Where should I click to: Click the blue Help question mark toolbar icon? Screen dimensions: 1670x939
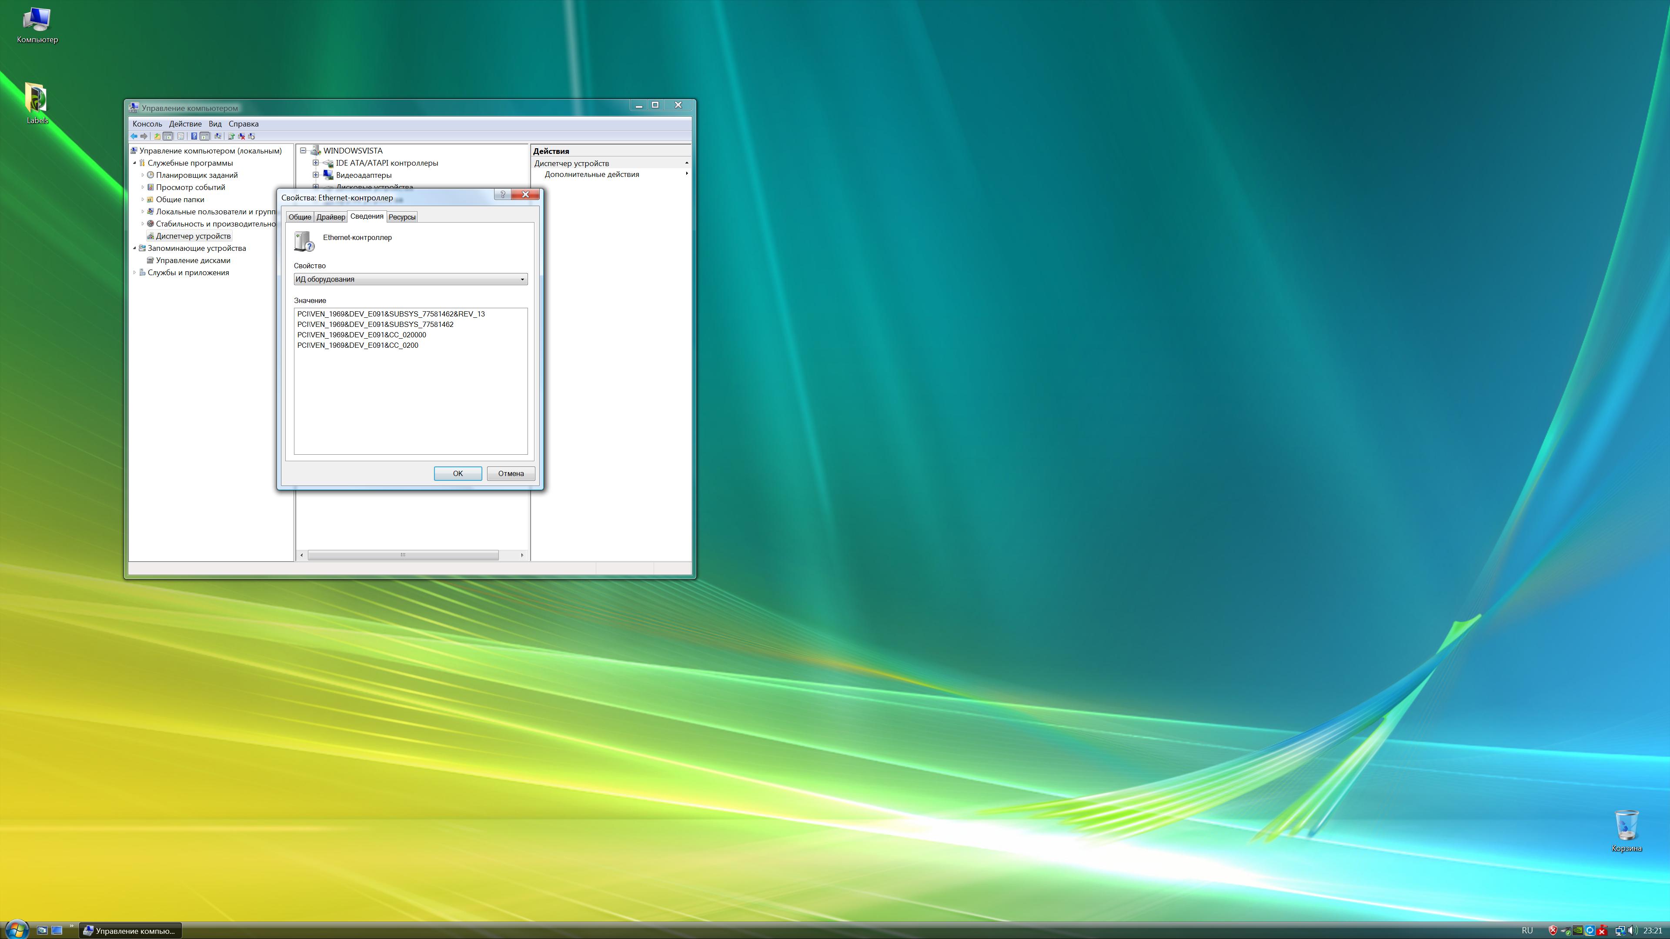click(194, 136)
